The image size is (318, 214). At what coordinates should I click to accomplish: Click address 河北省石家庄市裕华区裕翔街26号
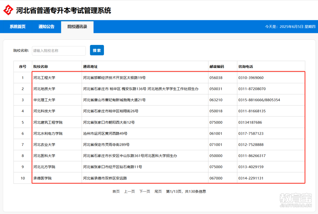point(110,111)
